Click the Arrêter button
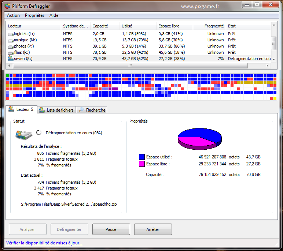 tap(153, 229)
